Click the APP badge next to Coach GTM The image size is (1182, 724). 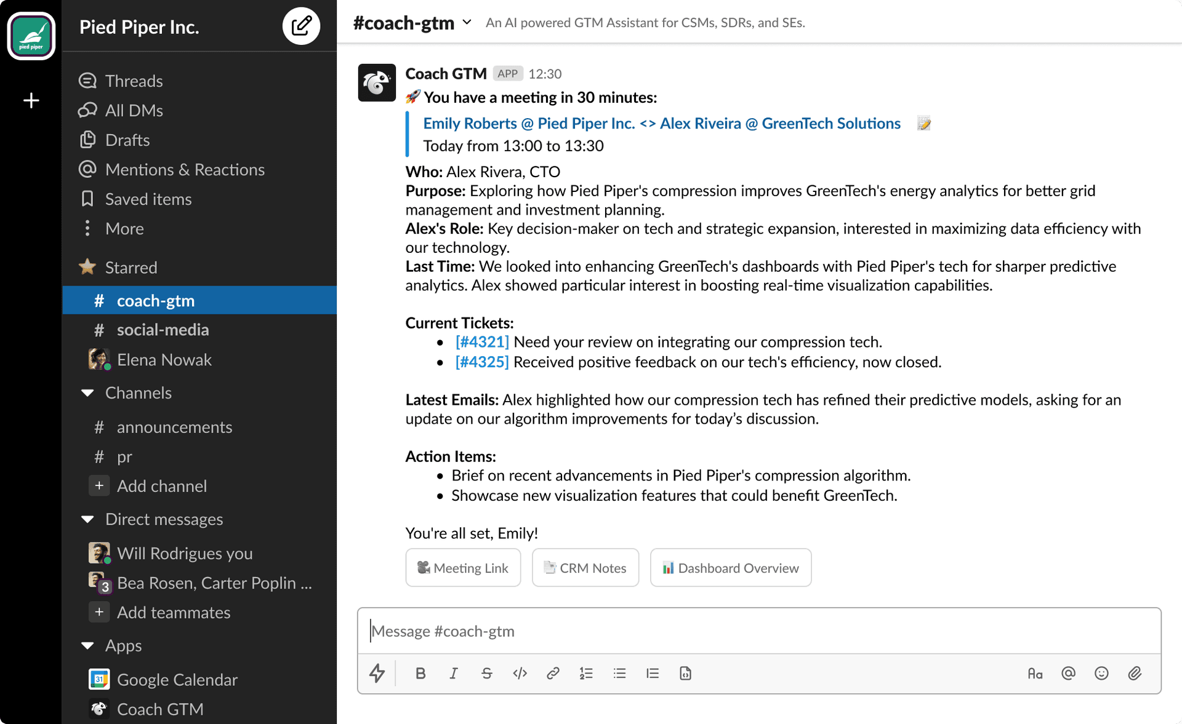508,74
